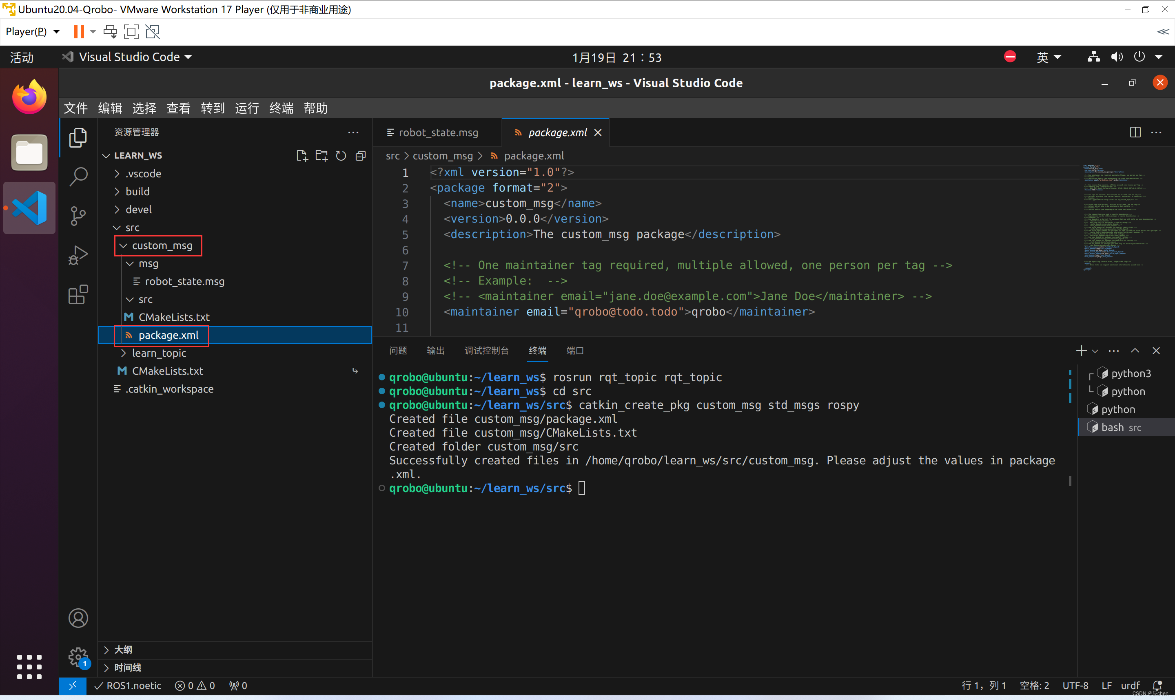
Task: Open terminal panel more actions (…)
Action: pos(1114,351)
